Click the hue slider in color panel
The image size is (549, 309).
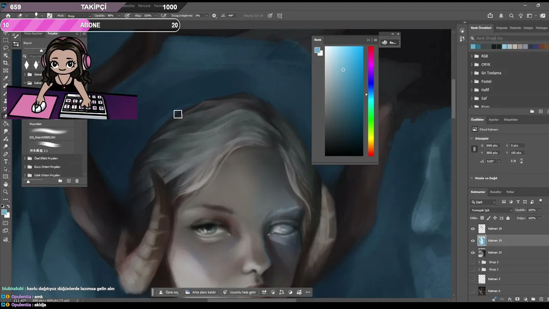tap(371, 101)
